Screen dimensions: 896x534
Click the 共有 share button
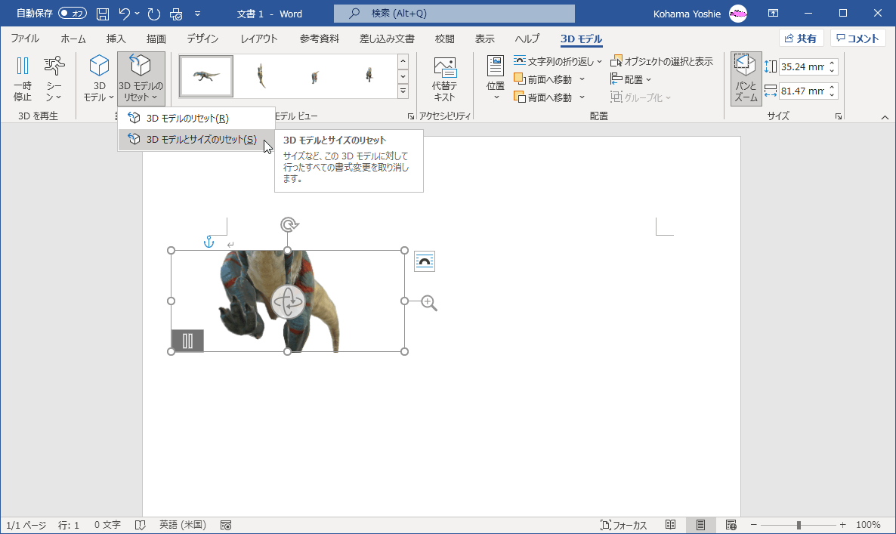(801, 39)
